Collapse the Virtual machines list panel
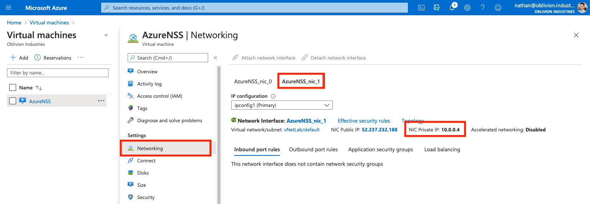 106,35
